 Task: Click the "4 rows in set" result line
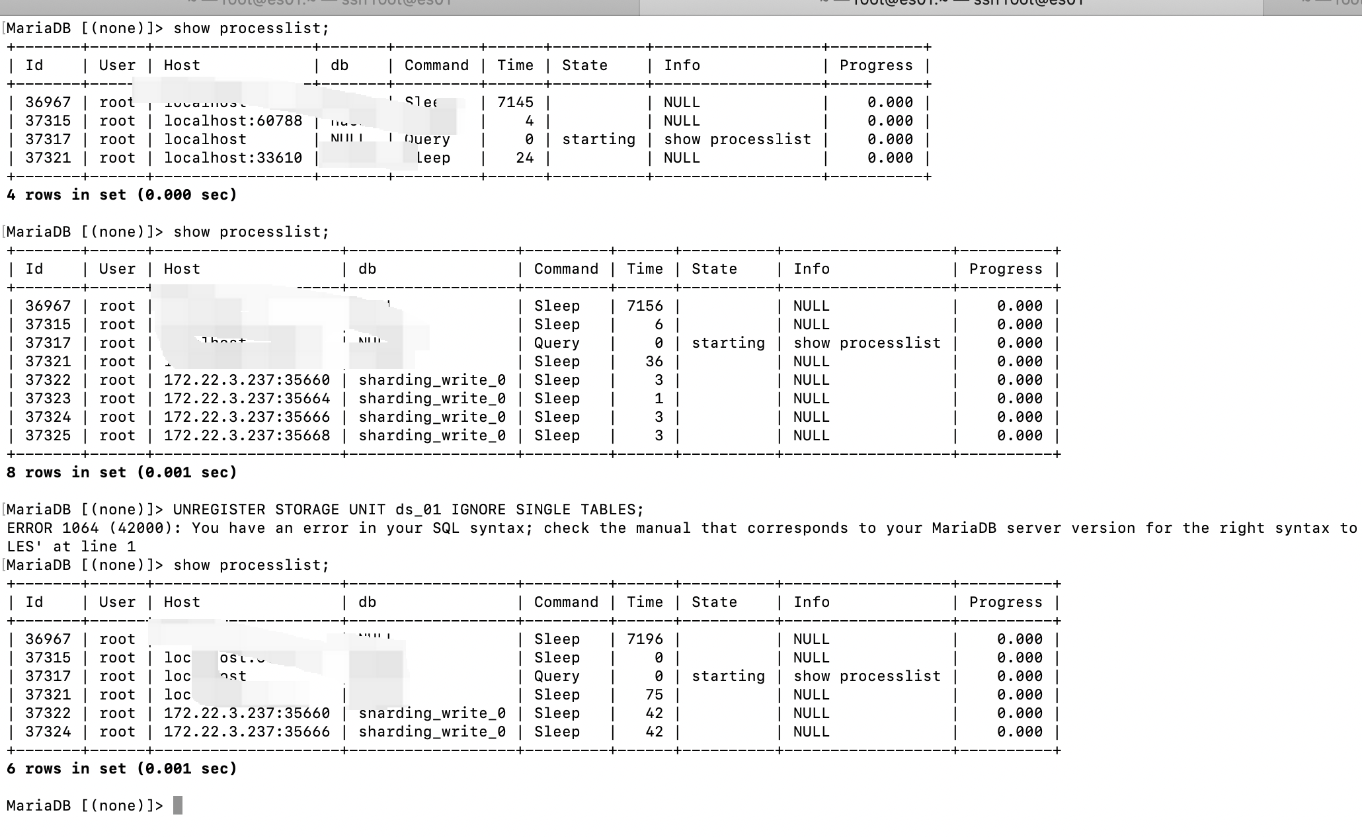pos(122,195)
